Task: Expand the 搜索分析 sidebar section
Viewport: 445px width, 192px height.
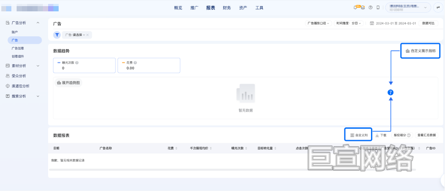Action: (38, 96)
